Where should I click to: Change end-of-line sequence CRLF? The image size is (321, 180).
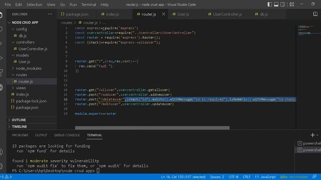tap(247, 176)
